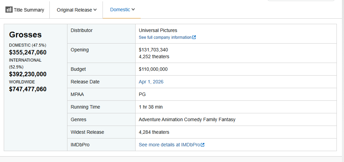Screen dimensions: 344x162
Task: Click the Grosses heading
Action: coord(25,35)
